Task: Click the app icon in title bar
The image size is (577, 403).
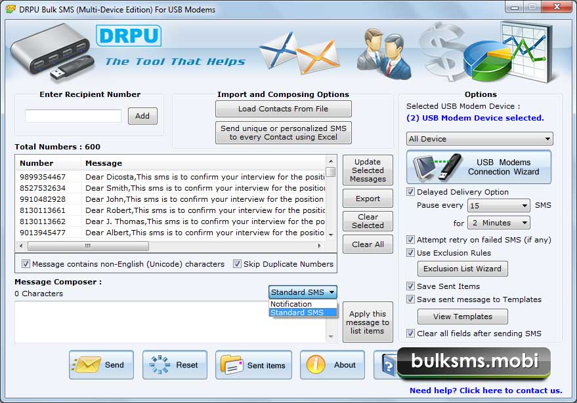Action: pos(11,9)
